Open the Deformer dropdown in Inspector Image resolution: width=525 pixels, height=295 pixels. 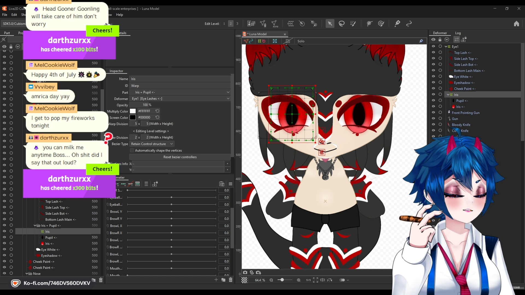180,99
